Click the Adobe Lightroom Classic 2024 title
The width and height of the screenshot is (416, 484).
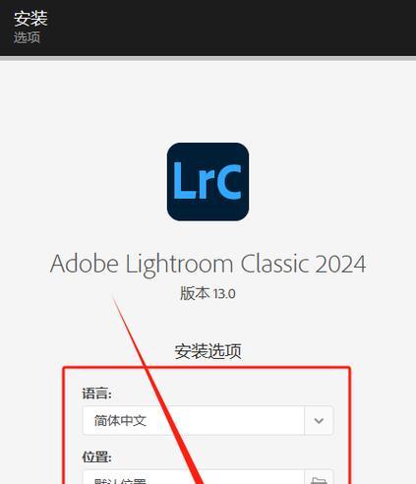tap(208, 265)
